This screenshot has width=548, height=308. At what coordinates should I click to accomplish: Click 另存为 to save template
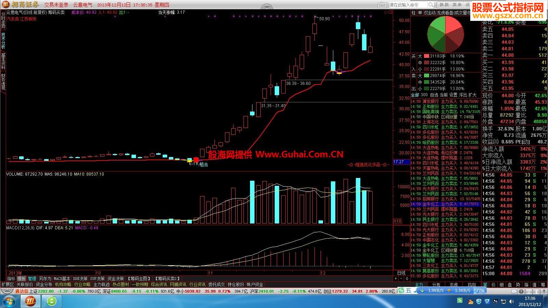pyautogui.click(x=45, y=279)
